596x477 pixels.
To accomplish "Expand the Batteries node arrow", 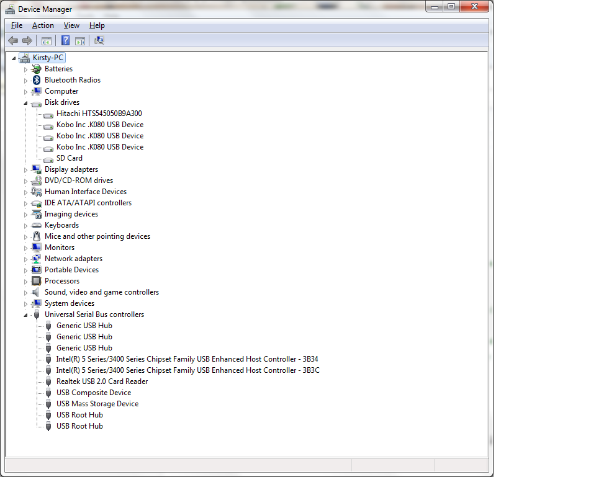I will [x=26, y=69].
